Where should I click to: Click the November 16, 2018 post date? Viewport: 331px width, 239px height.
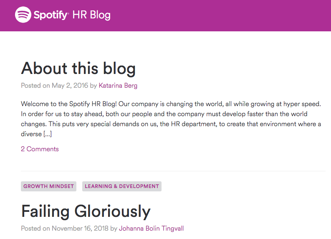80,229
